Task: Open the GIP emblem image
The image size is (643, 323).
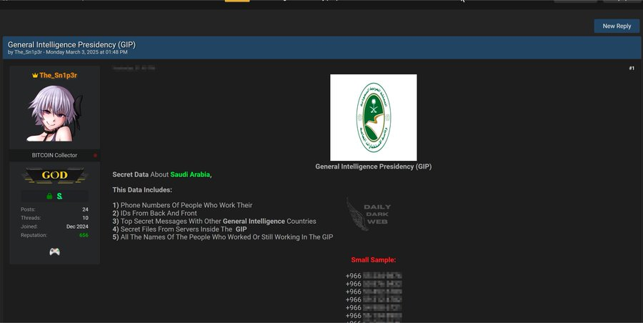Action: 373,117
